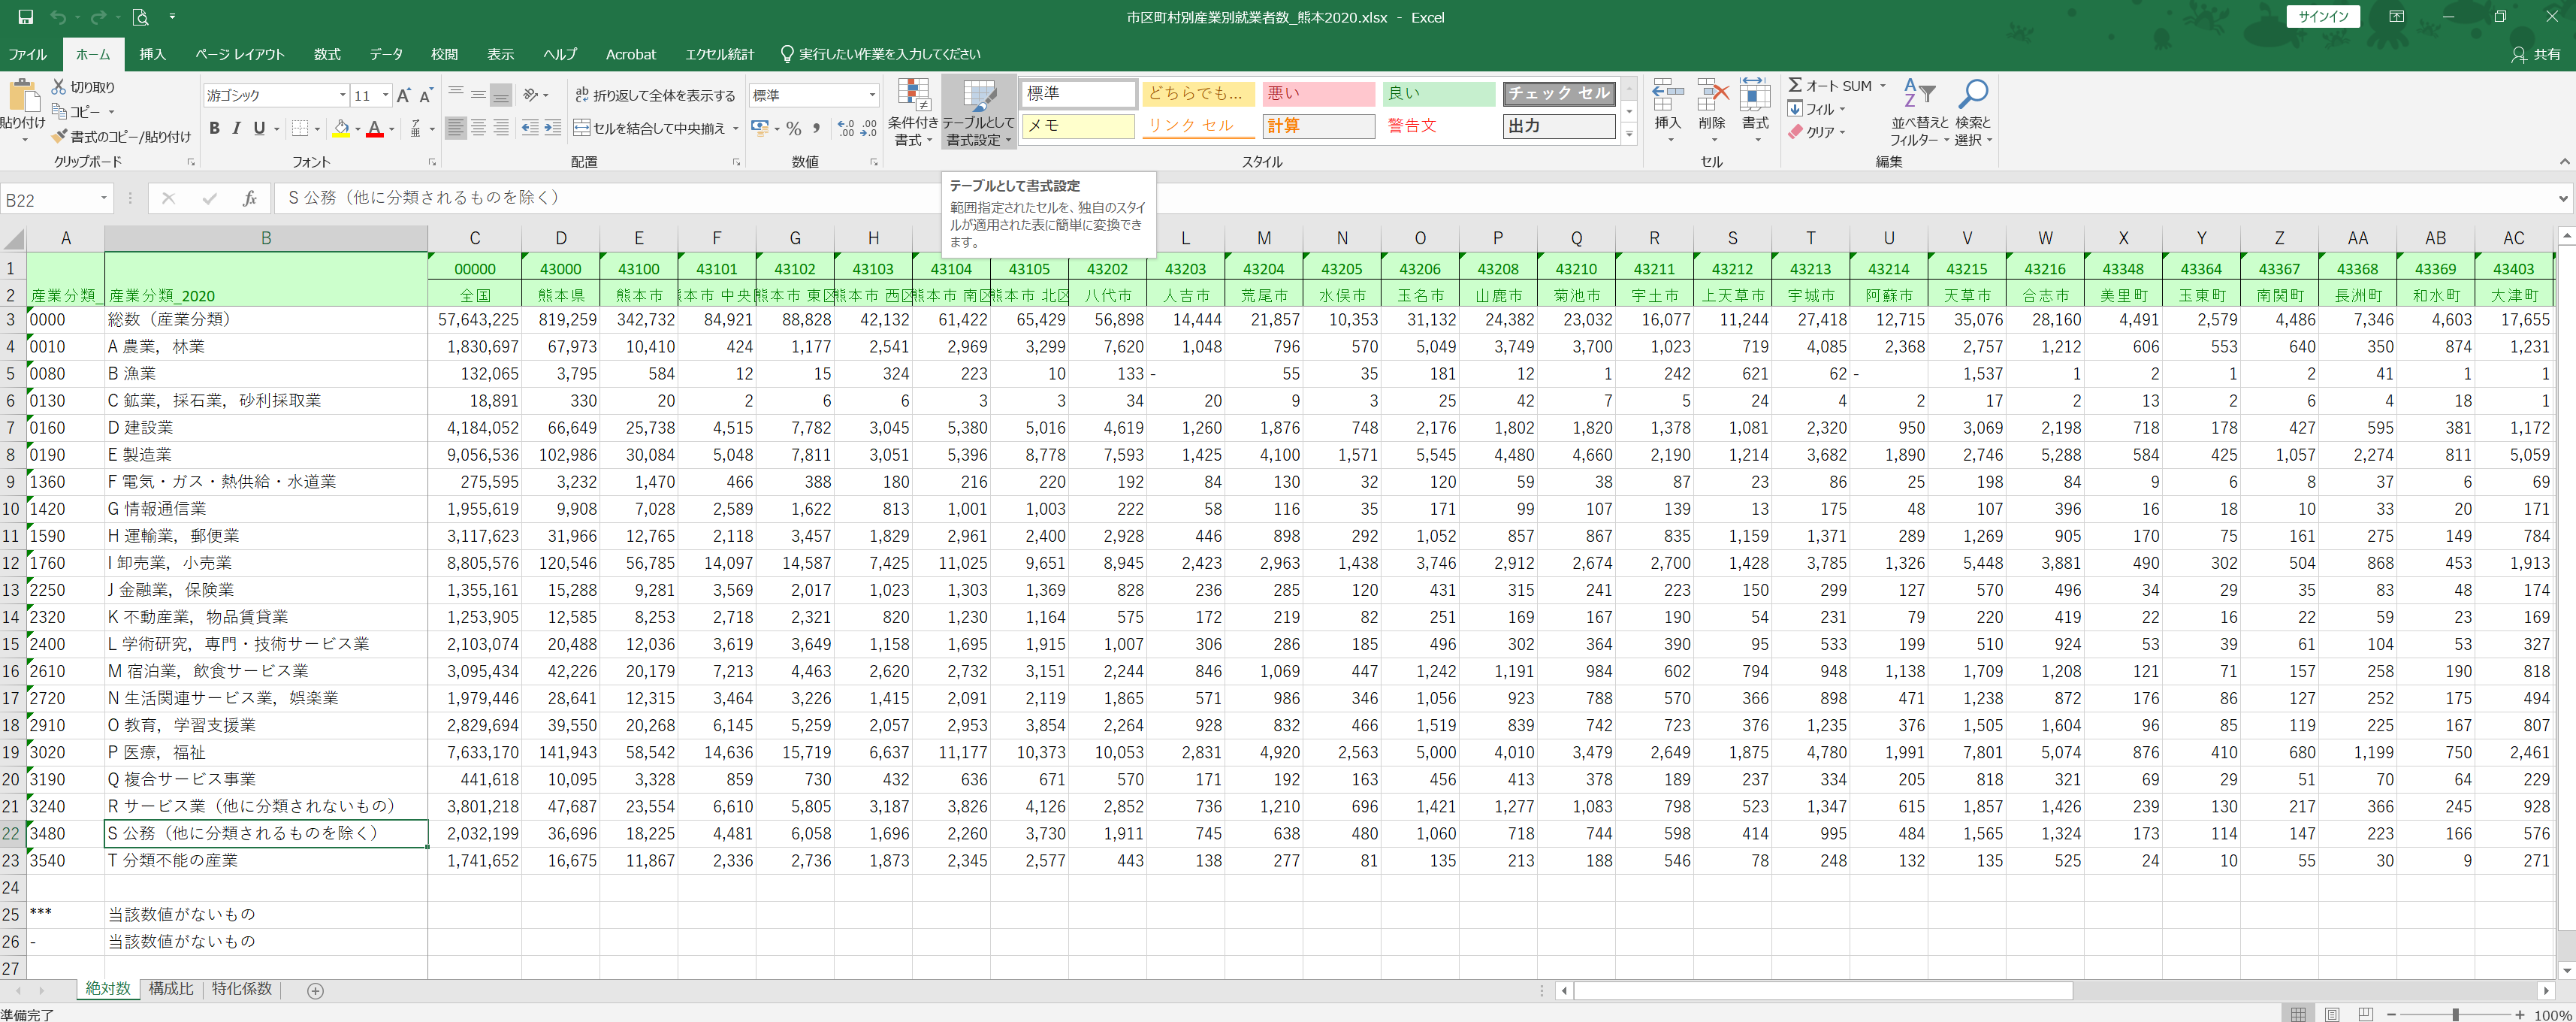This screenshot has height=1022, width=2576.
Task: Click the red Font Color A button
Action: pyautogui.click(x=375, y=128)
